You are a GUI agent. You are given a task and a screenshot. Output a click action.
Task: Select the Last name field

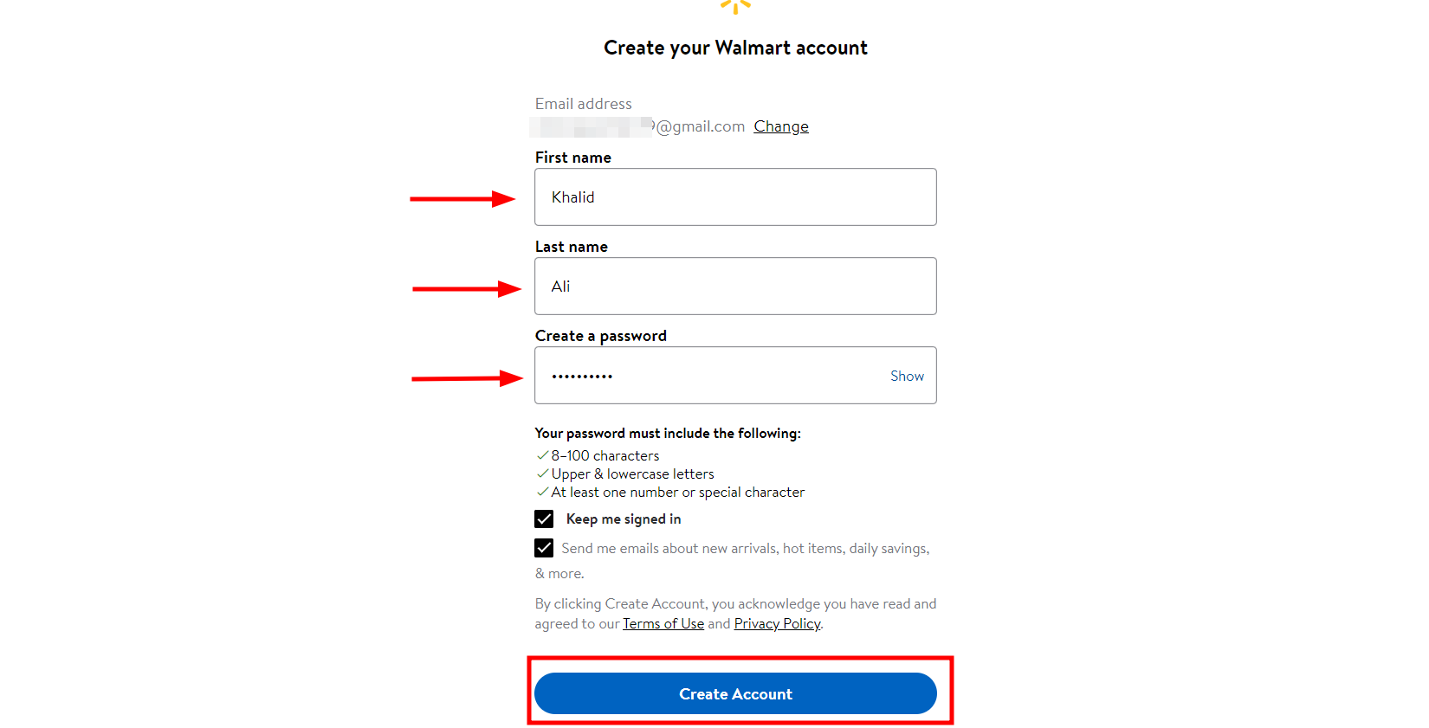734,286
